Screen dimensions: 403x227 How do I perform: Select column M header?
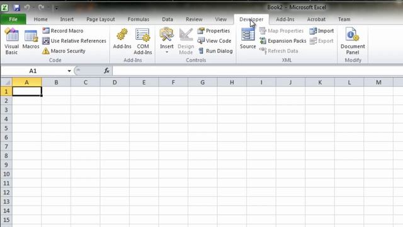click(x=378, y=83)
